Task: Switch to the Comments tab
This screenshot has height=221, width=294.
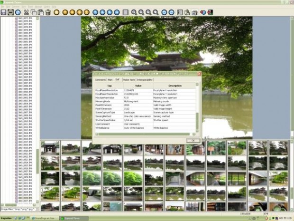Action: pos(101,80)
